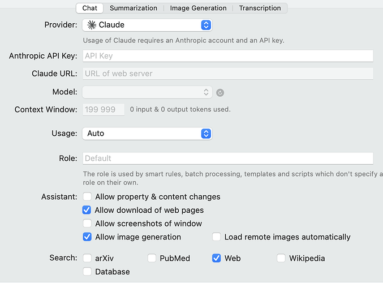Tick the PubMed search checkbox
Screen dimensions: 383x283
click(x=152, y=258)
